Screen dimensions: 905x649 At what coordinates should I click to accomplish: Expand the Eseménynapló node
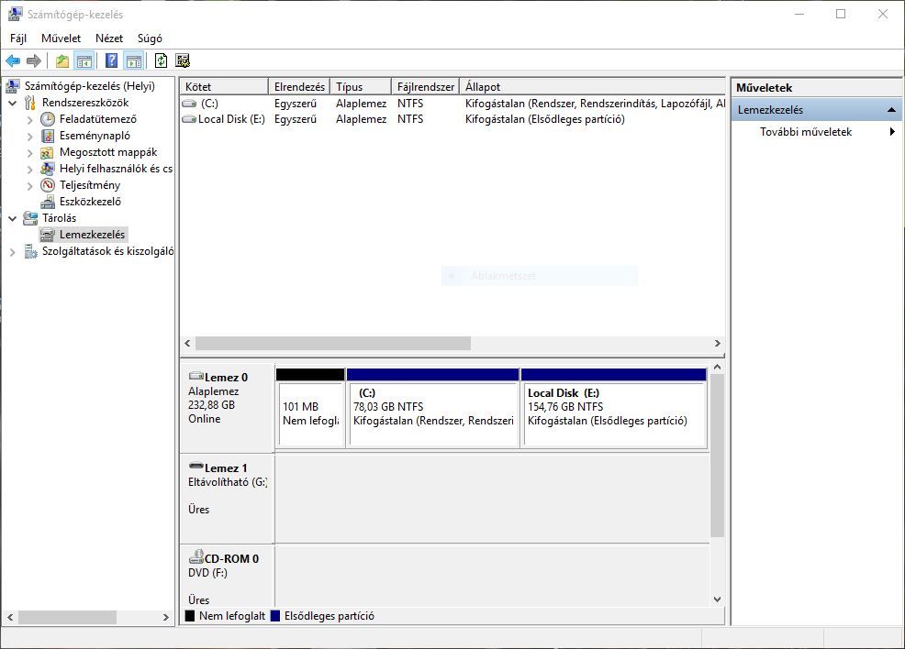[29, 136]
